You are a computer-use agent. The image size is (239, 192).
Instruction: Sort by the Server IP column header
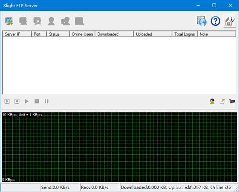pyautogui.click(x=17, y=34)
